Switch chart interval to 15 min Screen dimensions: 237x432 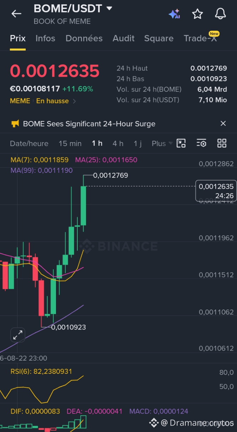pos(70,144)
